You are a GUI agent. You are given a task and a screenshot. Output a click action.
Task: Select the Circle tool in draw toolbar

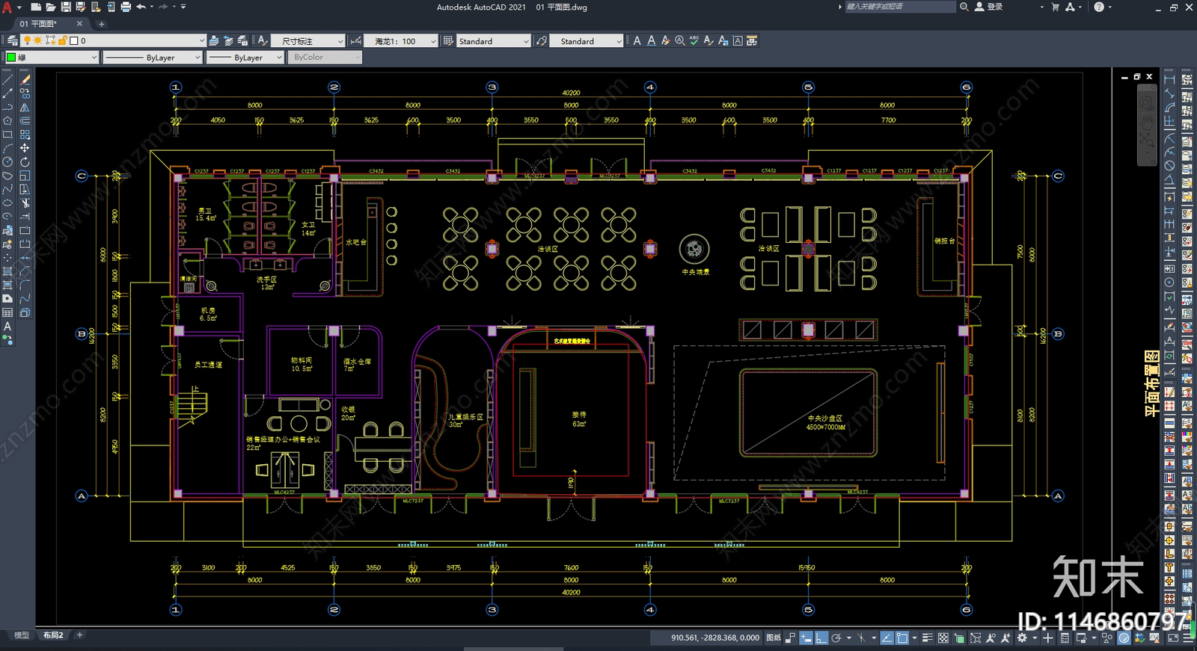[x=7, y=162]
